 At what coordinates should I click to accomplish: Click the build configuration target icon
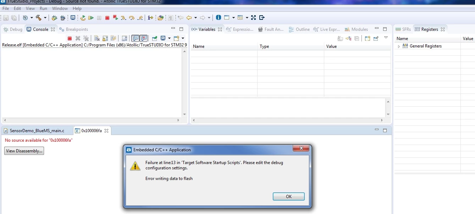click(x=25, y=18)
